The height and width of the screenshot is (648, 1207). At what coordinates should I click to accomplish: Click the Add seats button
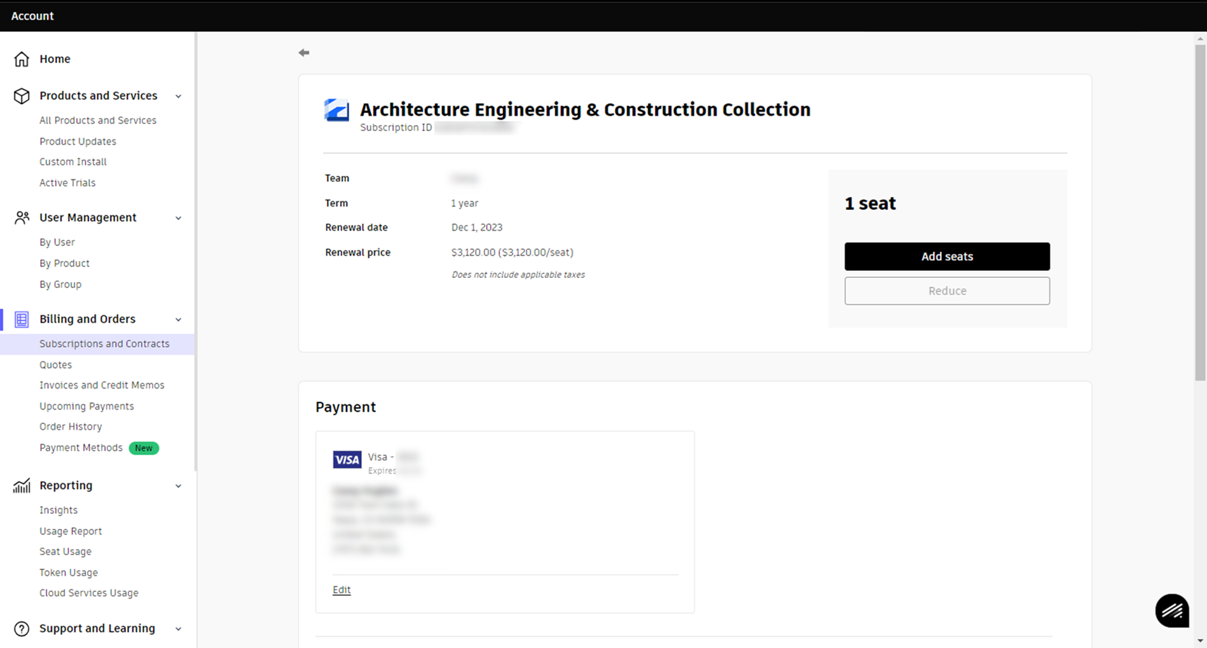pos(947,256)
